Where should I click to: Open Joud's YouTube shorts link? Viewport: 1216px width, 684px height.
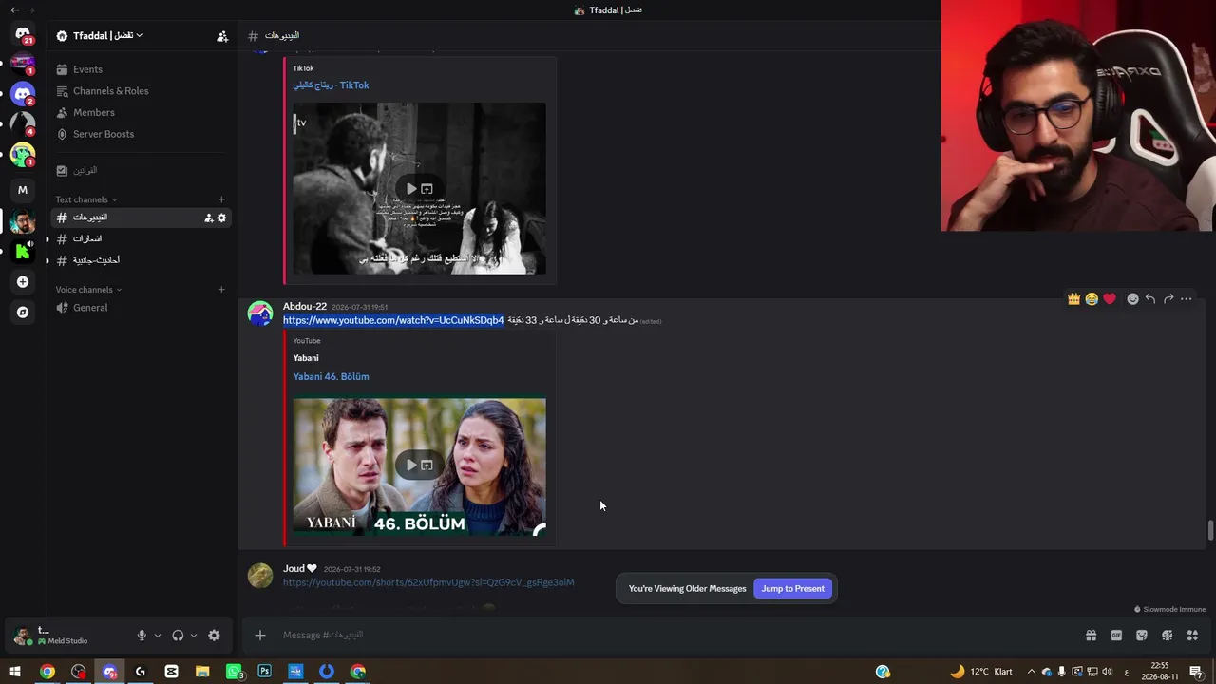click(428, 582)
